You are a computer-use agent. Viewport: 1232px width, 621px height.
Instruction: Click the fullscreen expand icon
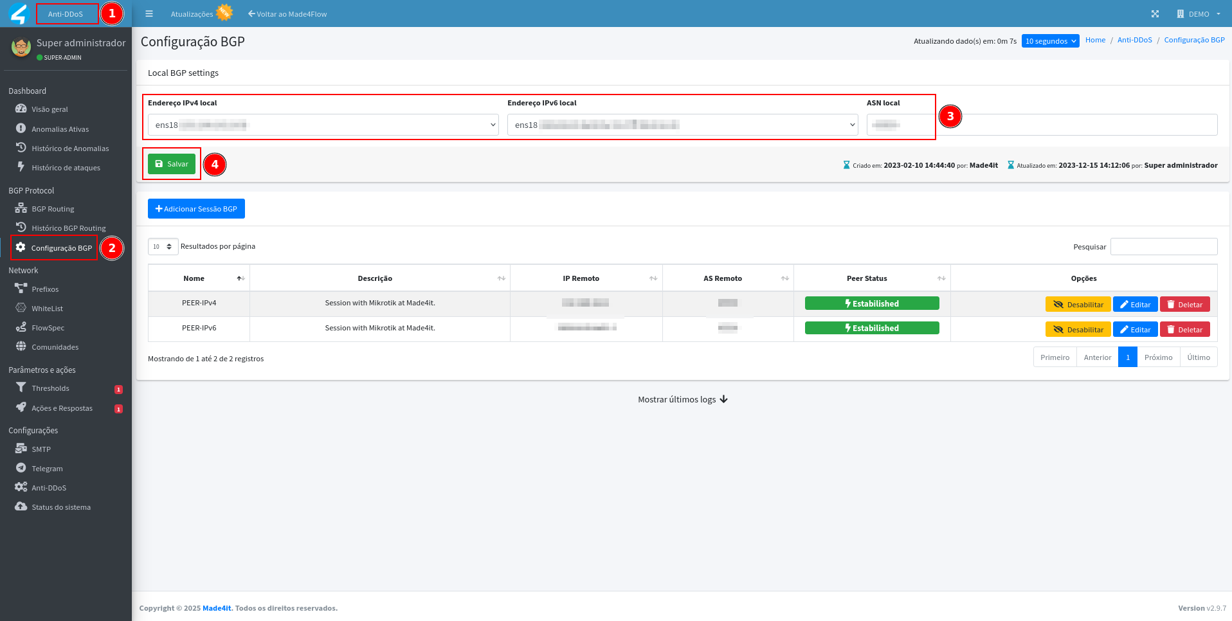click(x=1155, y=14)
